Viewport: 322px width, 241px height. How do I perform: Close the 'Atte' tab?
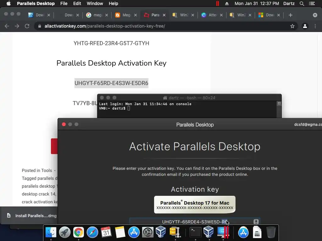click(221, 15)
